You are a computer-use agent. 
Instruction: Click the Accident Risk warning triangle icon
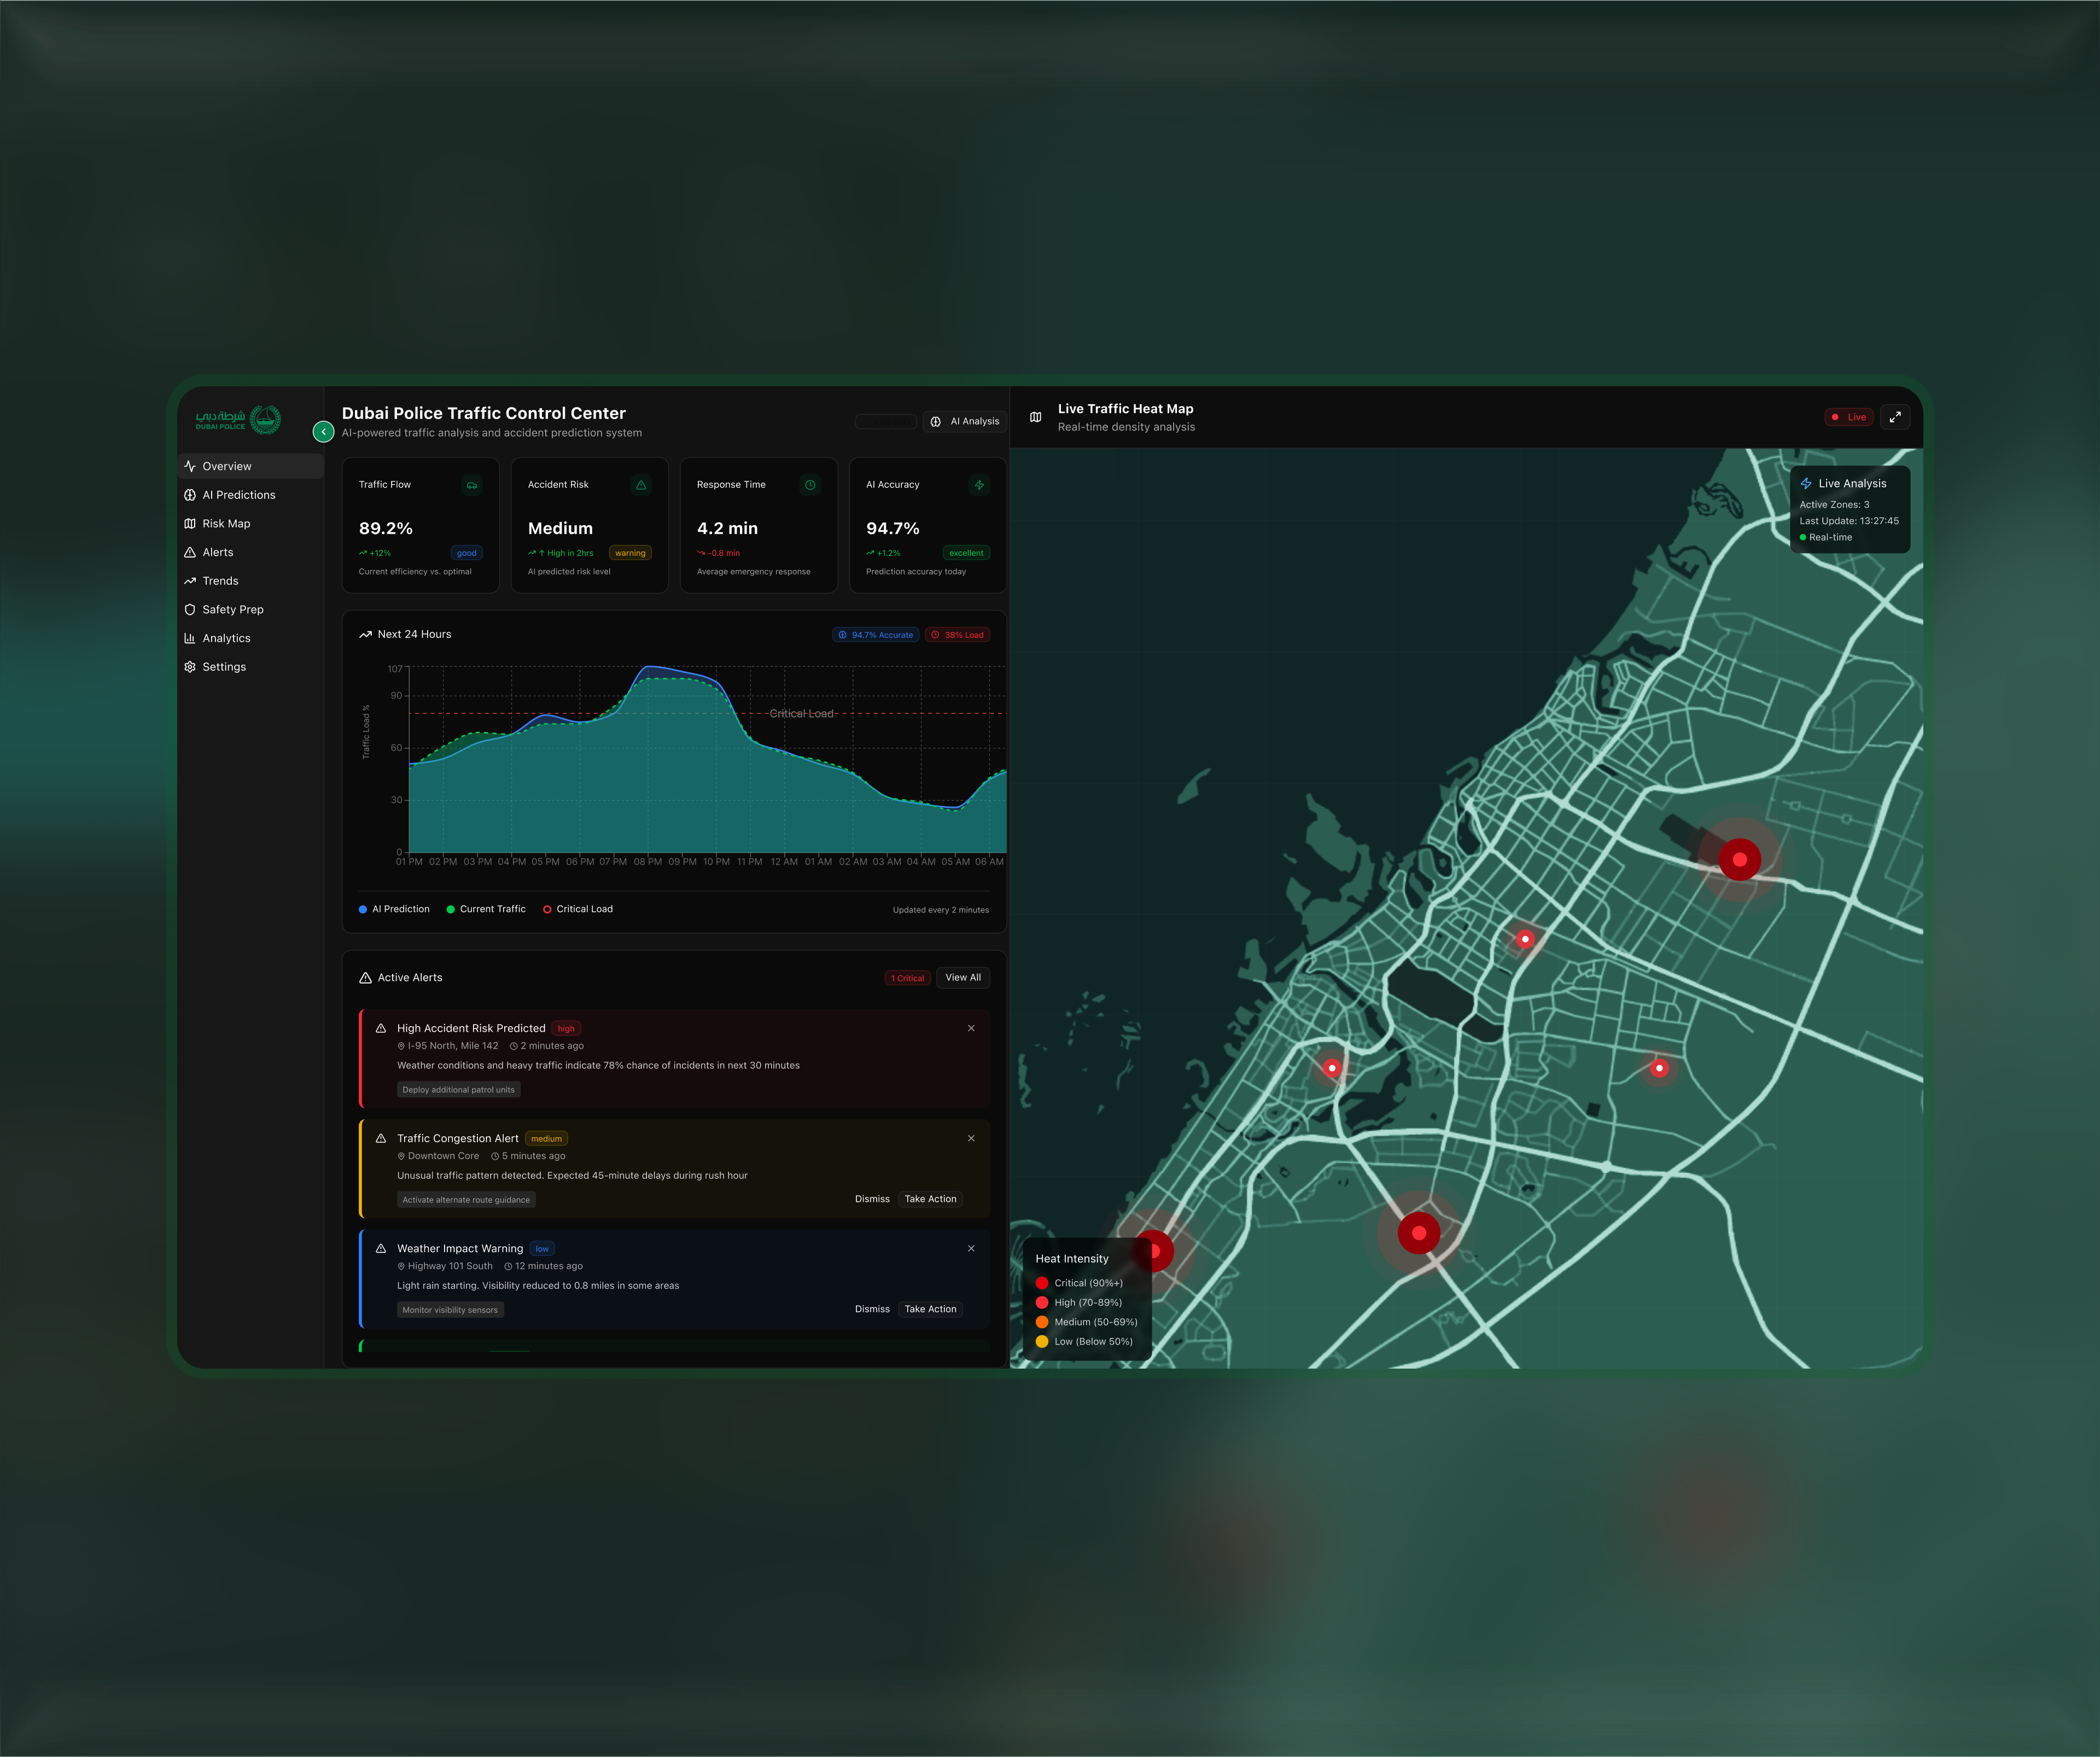[x=641, y=484]
